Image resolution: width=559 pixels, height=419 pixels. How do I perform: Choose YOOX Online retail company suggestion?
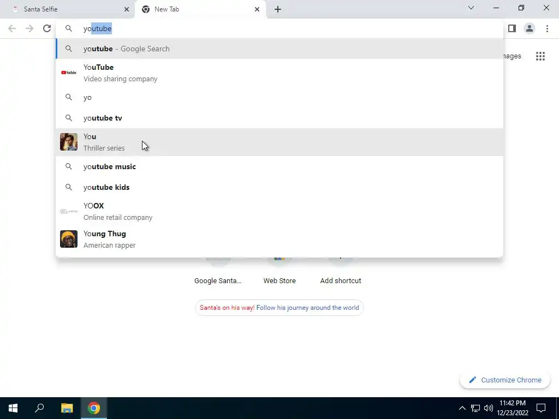point(279,211)
